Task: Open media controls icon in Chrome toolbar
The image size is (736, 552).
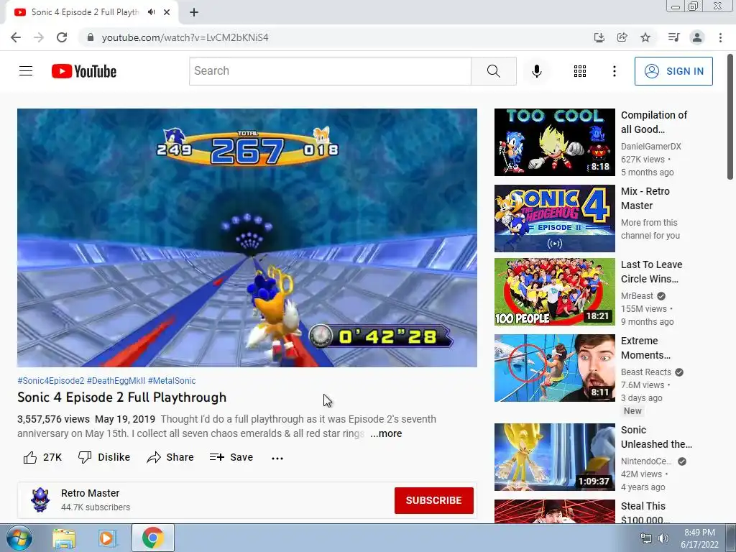Action: (673, 37)
